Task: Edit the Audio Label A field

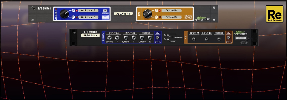Action: pos(88,10)
